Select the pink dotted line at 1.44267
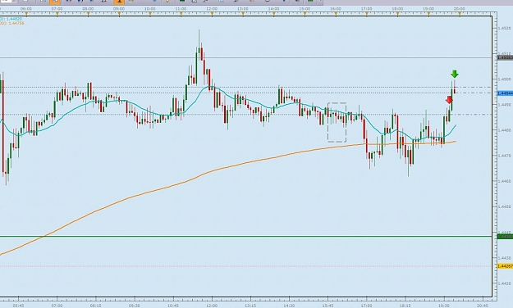The height and width of the screenshot is (308, 513). [245, 266]
